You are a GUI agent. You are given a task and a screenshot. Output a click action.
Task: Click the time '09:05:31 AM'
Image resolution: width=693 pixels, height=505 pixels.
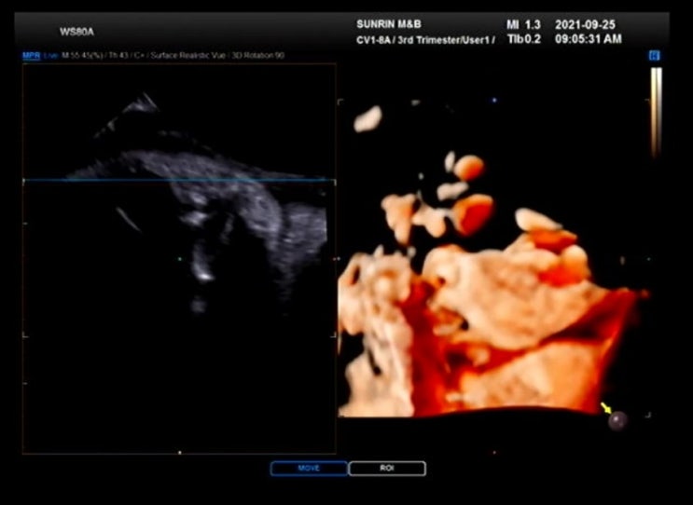pos(589,39)
